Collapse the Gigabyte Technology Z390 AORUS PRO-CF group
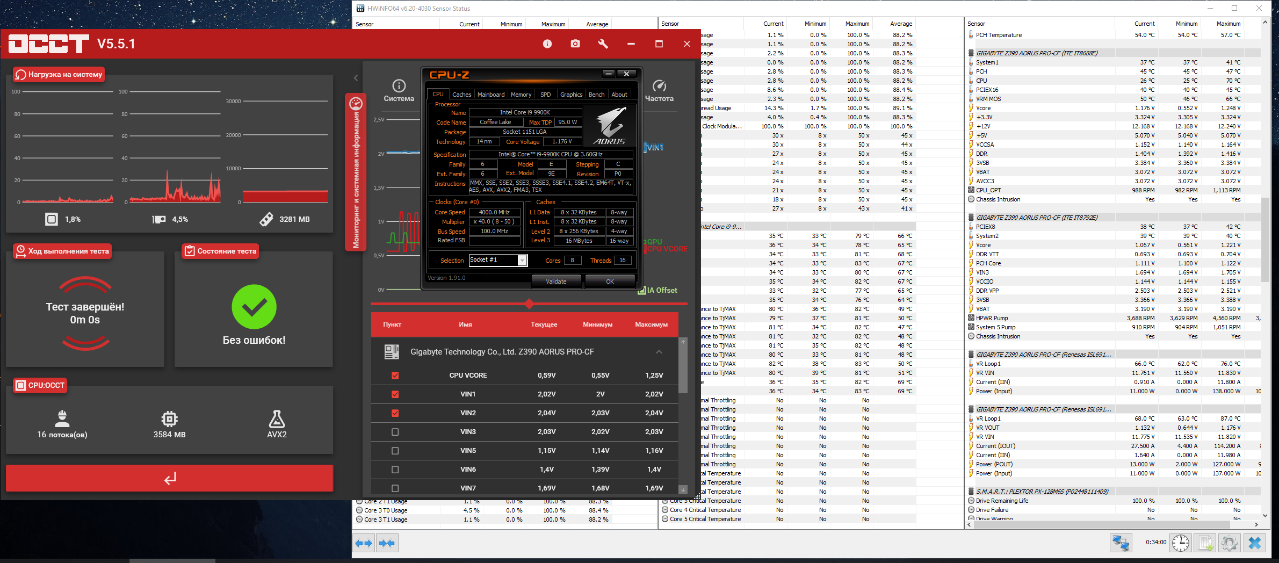The image size is (1279, 563). 659,352
